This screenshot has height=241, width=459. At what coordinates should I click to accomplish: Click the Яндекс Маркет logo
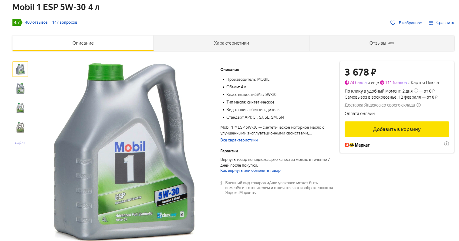pos(357,145)
